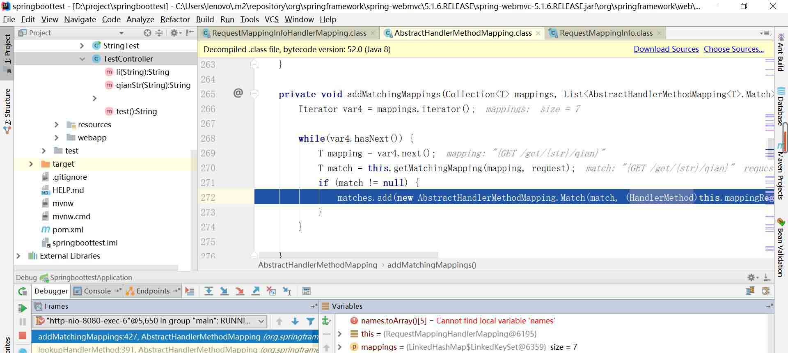This screenshot has width=788, height=353.
Task: Stop the debug session with the red square
Action: (x=23, y=335)
